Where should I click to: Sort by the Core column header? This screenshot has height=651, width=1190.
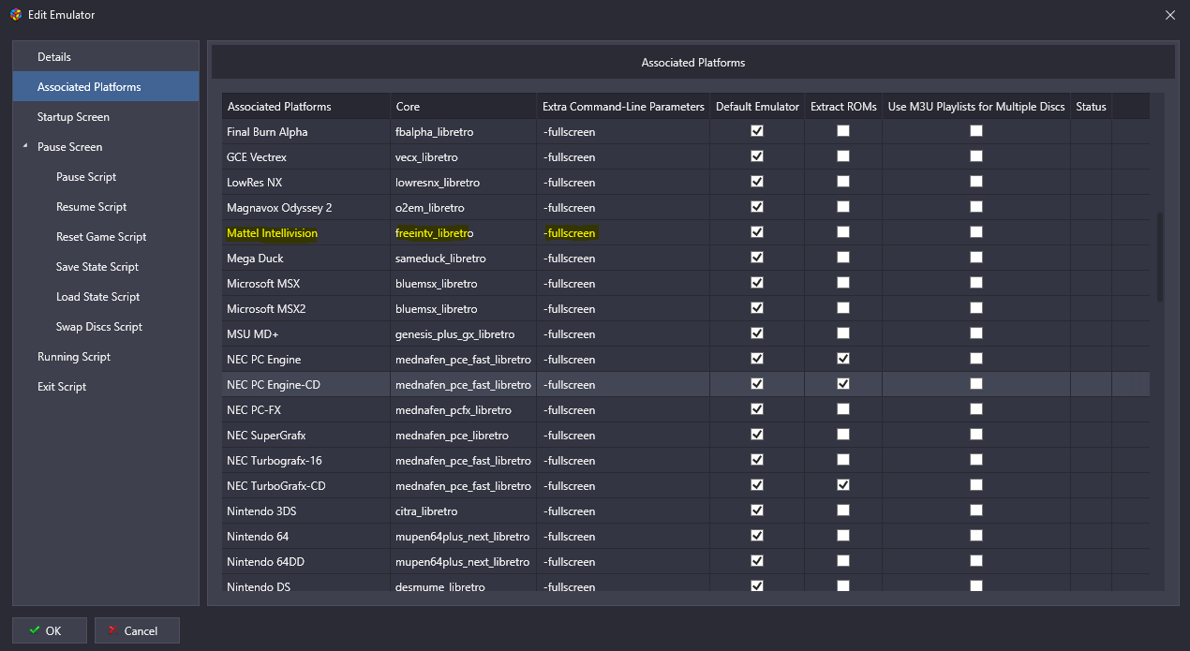(464, 106)
